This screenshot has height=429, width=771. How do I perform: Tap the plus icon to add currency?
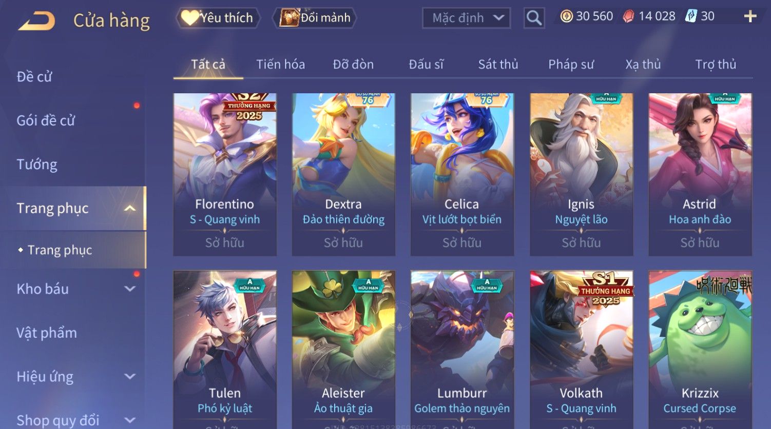[x=750, y=16]
